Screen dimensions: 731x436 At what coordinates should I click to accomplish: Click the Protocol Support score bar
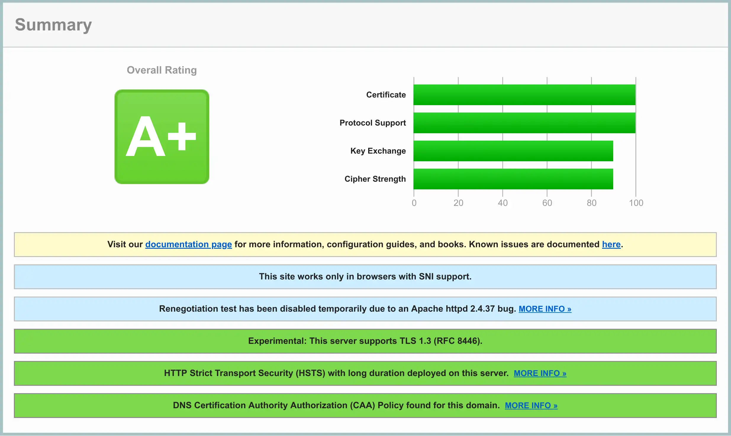(524, 123)
